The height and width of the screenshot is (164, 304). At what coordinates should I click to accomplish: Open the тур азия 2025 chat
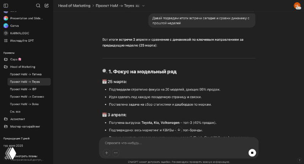click(x=13, y=146)
